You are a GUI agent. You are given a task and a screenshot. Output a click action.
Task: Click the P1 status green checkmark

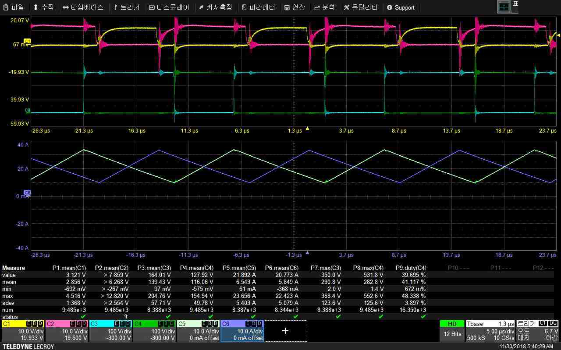coord(83,316)
